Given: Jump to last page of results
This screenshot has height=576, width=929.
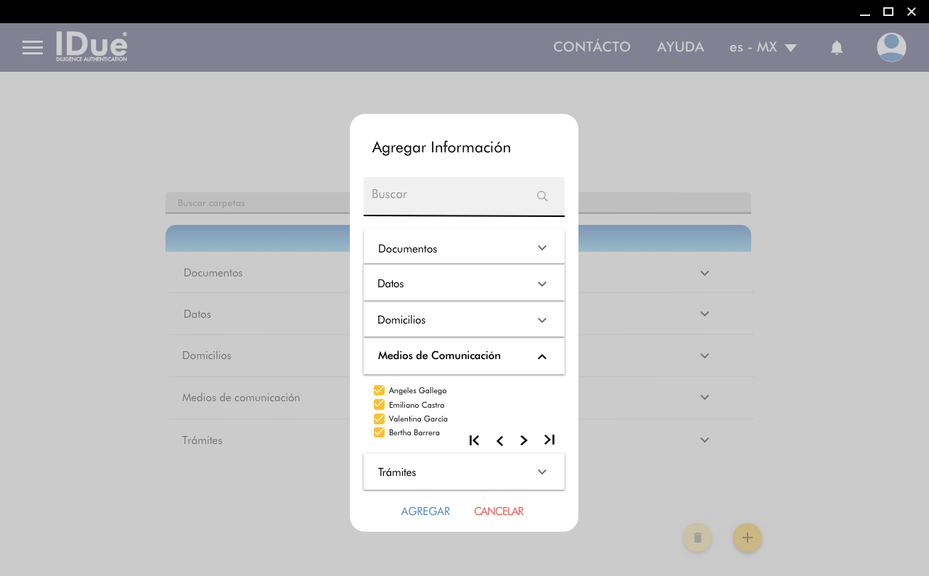Looking at the screenshot, I should tap(549, 440).
